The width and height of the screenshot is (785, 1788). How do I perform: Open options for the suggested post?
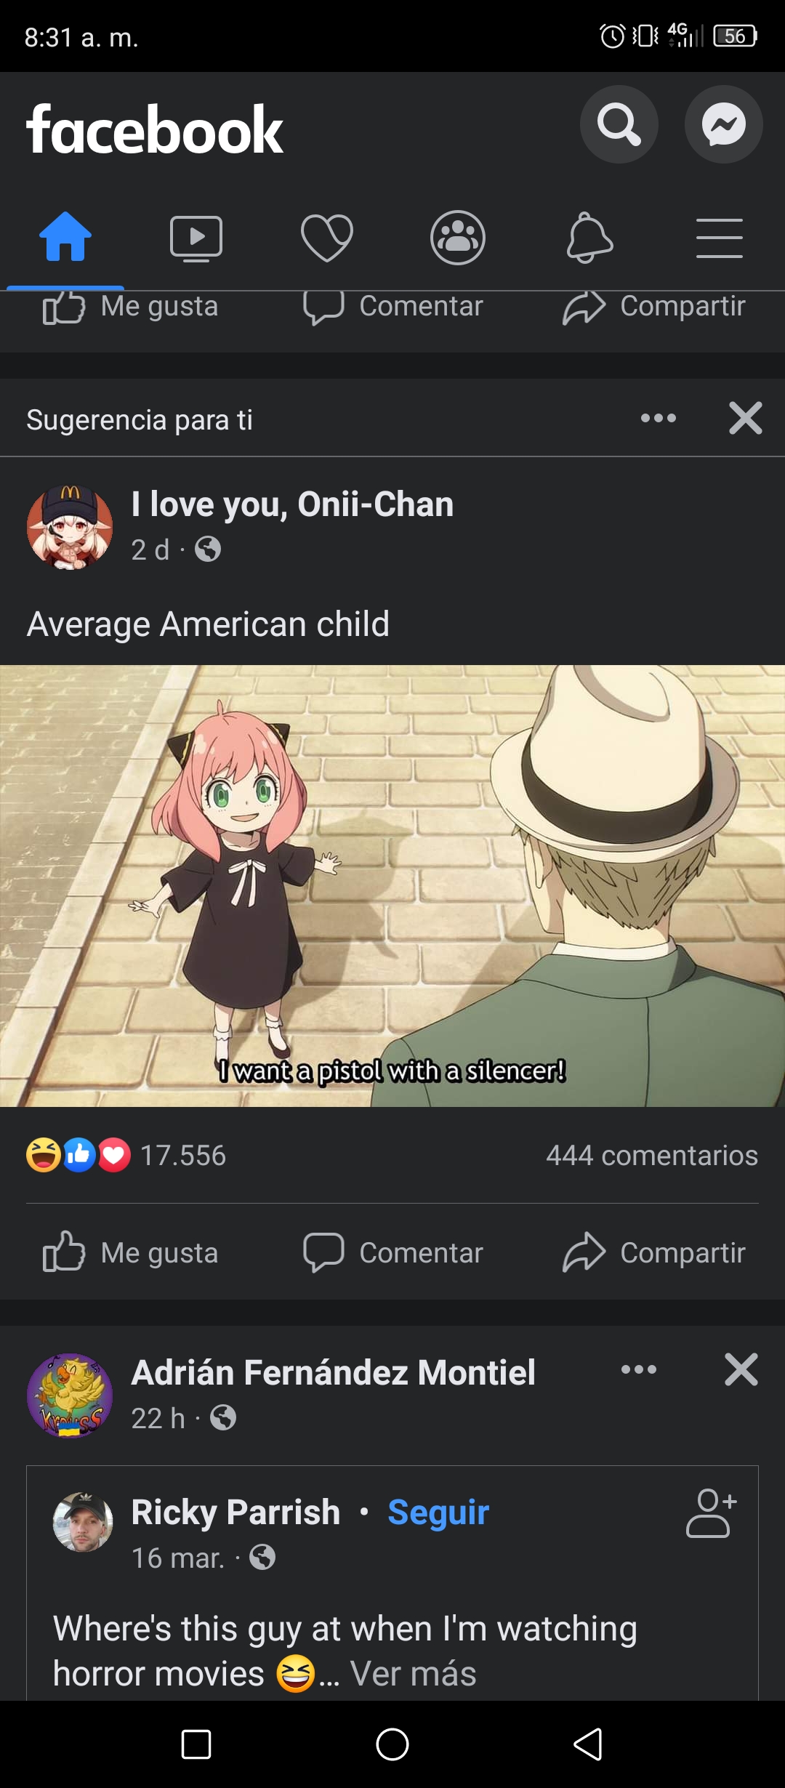point(659,418)
